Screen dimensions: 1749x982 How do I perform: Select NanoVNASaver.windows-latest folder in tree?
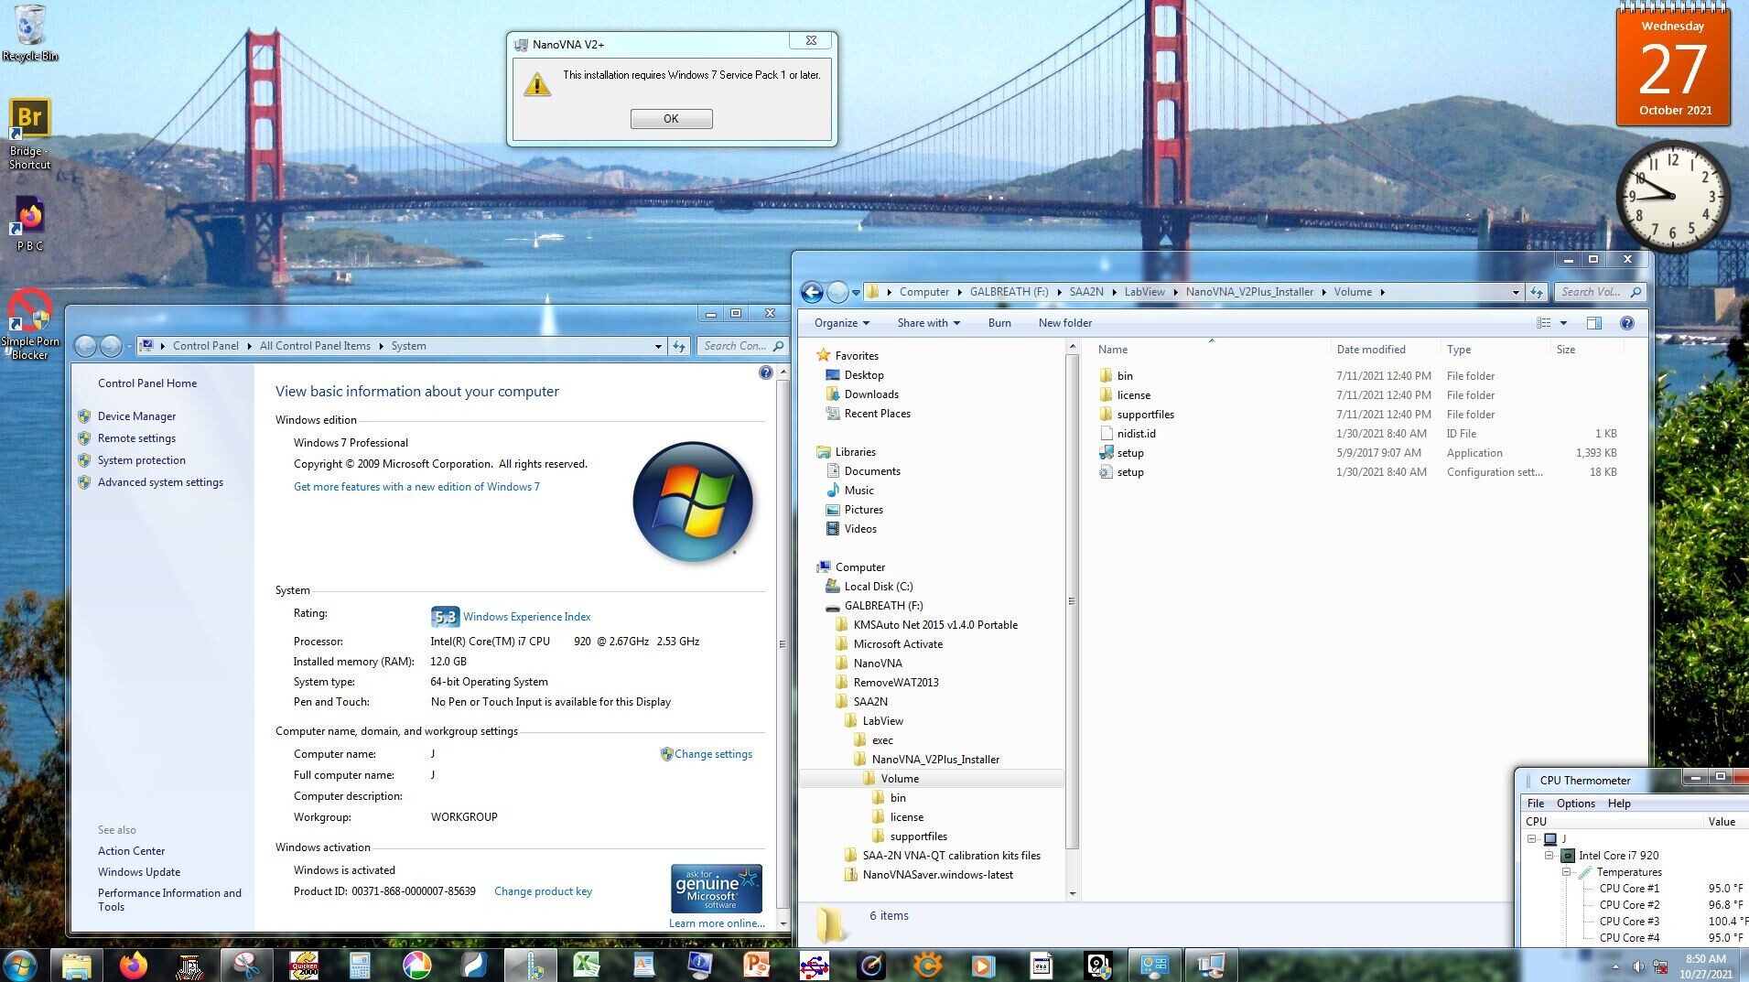937,875
